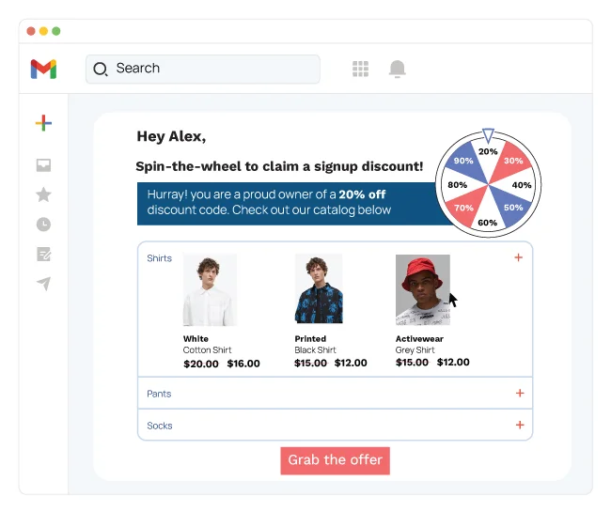
Task: Open the notifications bell icon
Action: coord(398,69)
